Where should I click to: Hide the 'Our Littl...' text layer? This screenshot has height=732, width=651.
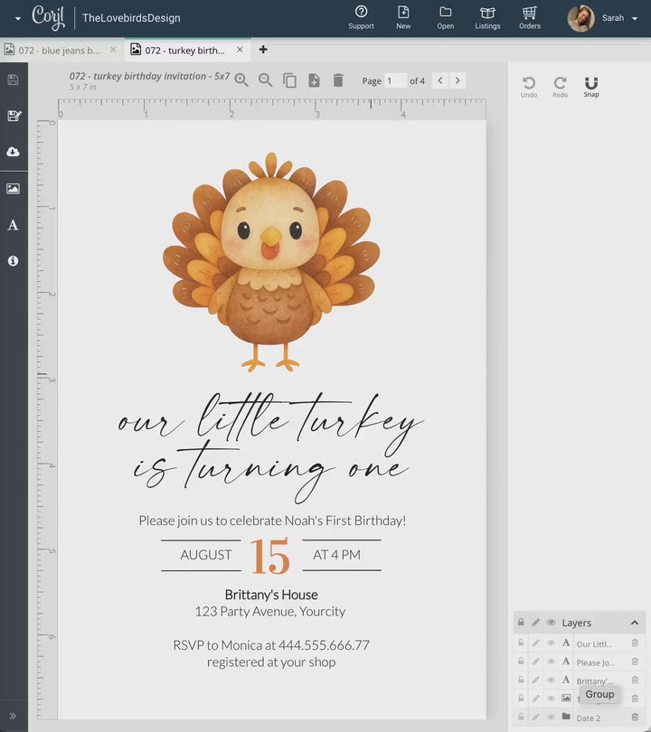551,643
